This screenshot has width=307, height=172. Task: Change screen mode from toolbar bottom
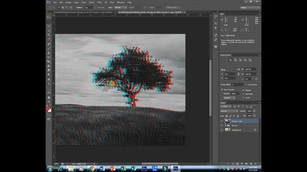click(x=48, y=119)
